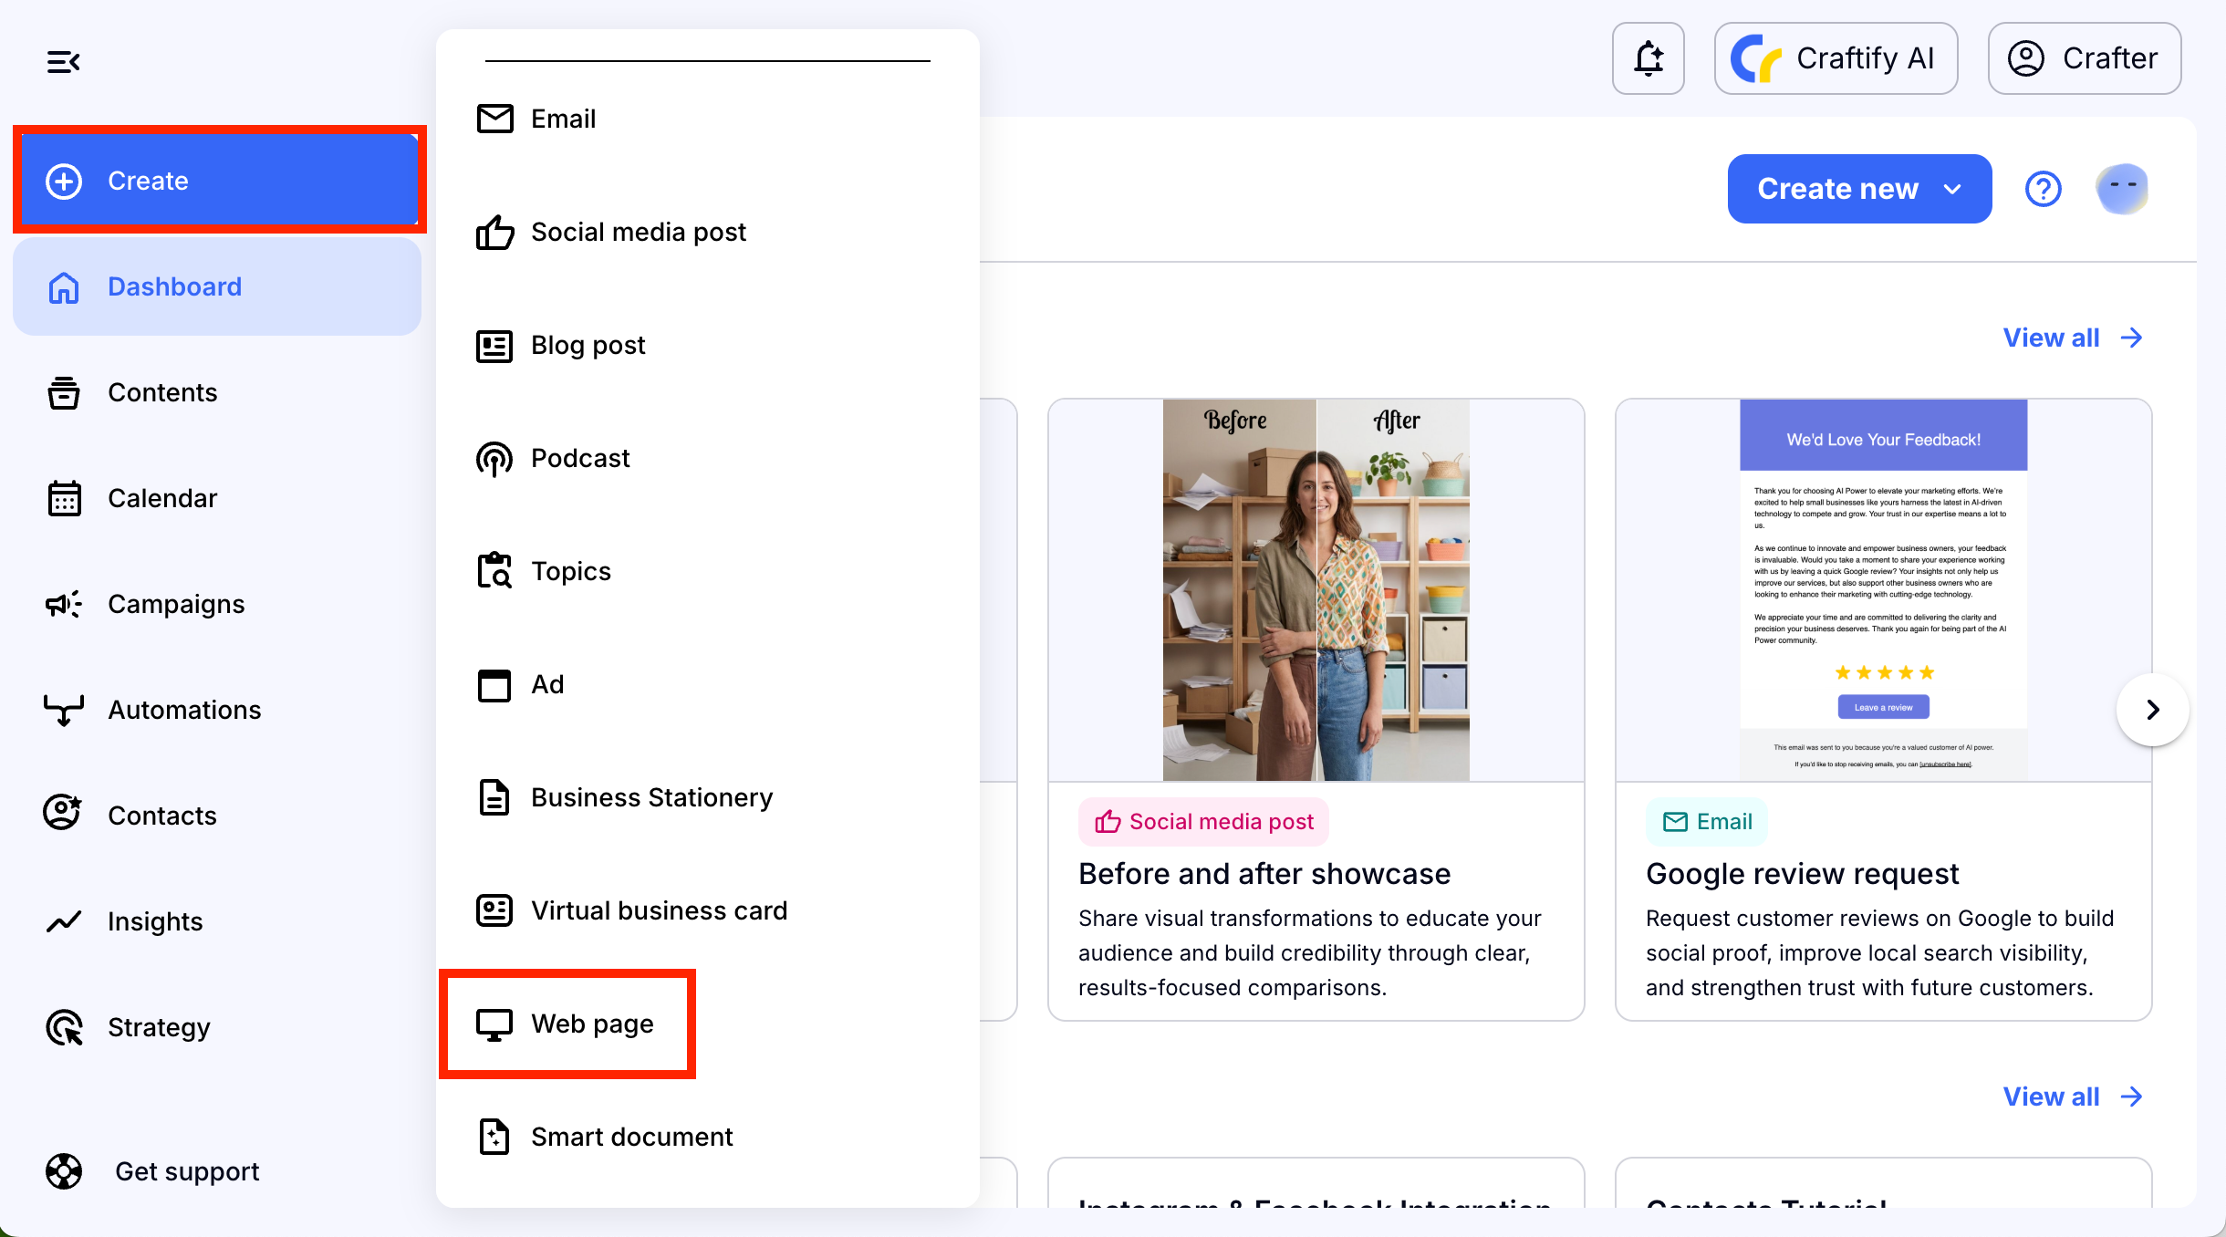Open Campaigns from the megaphone icon
Viewport: 2226px width, 1237px height.
click(x=64, y=604)
